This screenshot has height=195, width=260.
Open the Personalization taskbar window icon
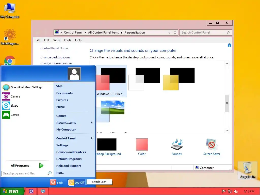click(43, 191)
